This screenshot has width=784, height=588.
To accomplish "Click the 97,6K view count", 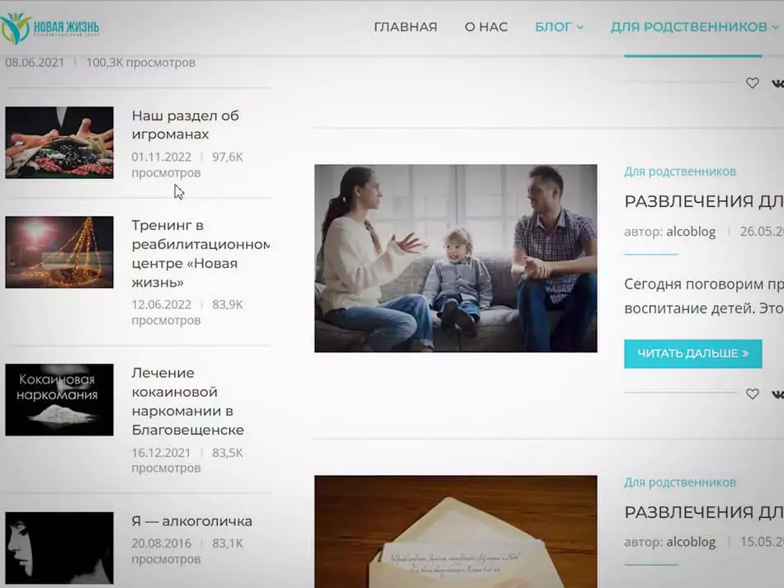I will pos(227,157).
